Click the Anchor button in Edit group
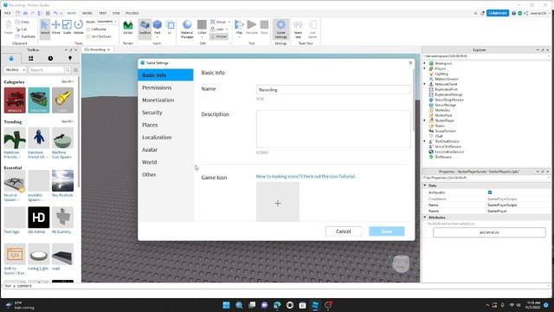Viewport: 554px width, 312px height. [219, 36]
